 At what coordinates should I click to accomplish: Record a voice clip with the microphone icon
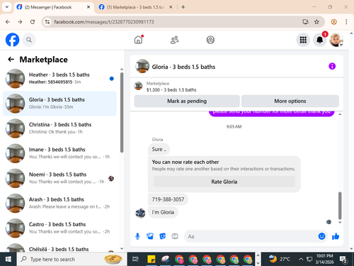tap(137, 236)
